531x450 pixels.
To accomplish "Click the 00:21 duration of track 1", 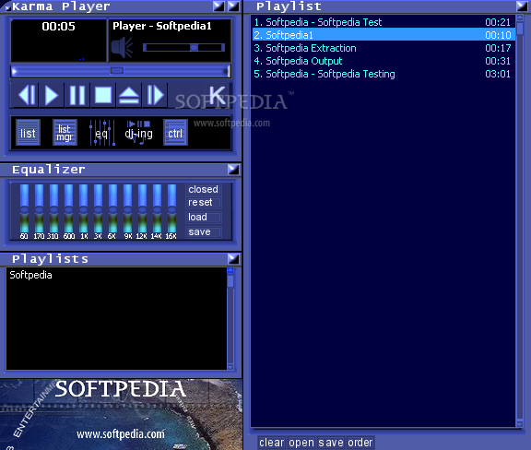I will coord(498,22).
